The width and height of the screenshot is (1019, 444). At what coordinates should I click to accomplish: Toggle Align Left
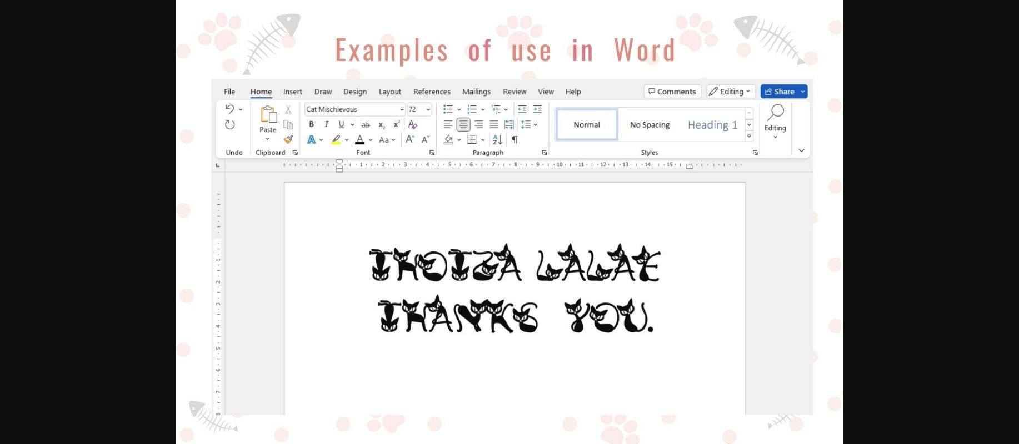(448, 124)
